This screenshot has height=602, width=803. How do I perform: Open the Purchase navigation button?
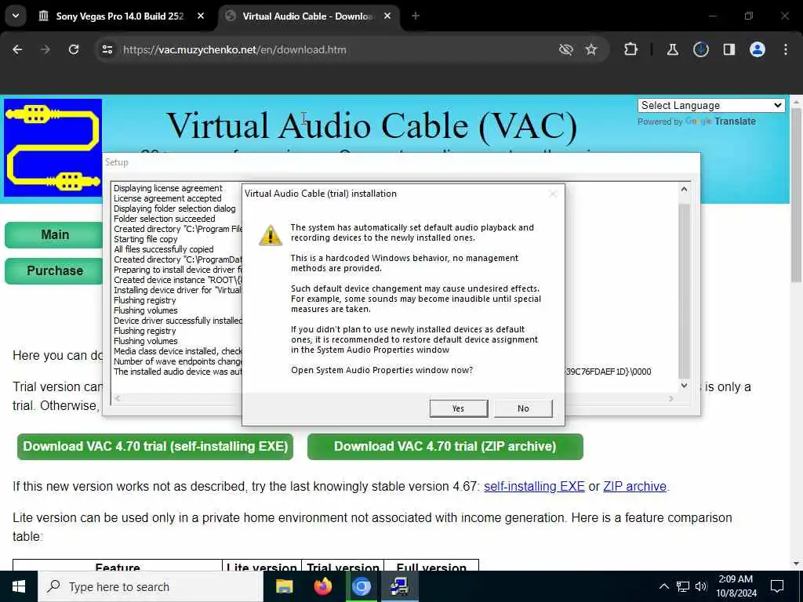[54, 270]
